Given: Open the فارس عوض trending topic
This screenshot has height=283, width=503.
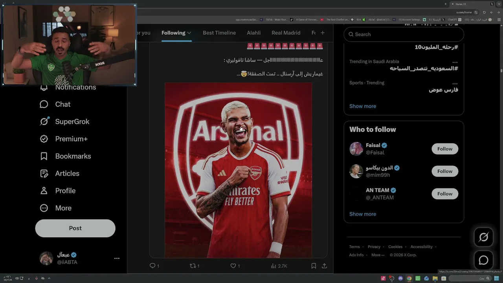Looking at the screenshot, I should point(443,90).
